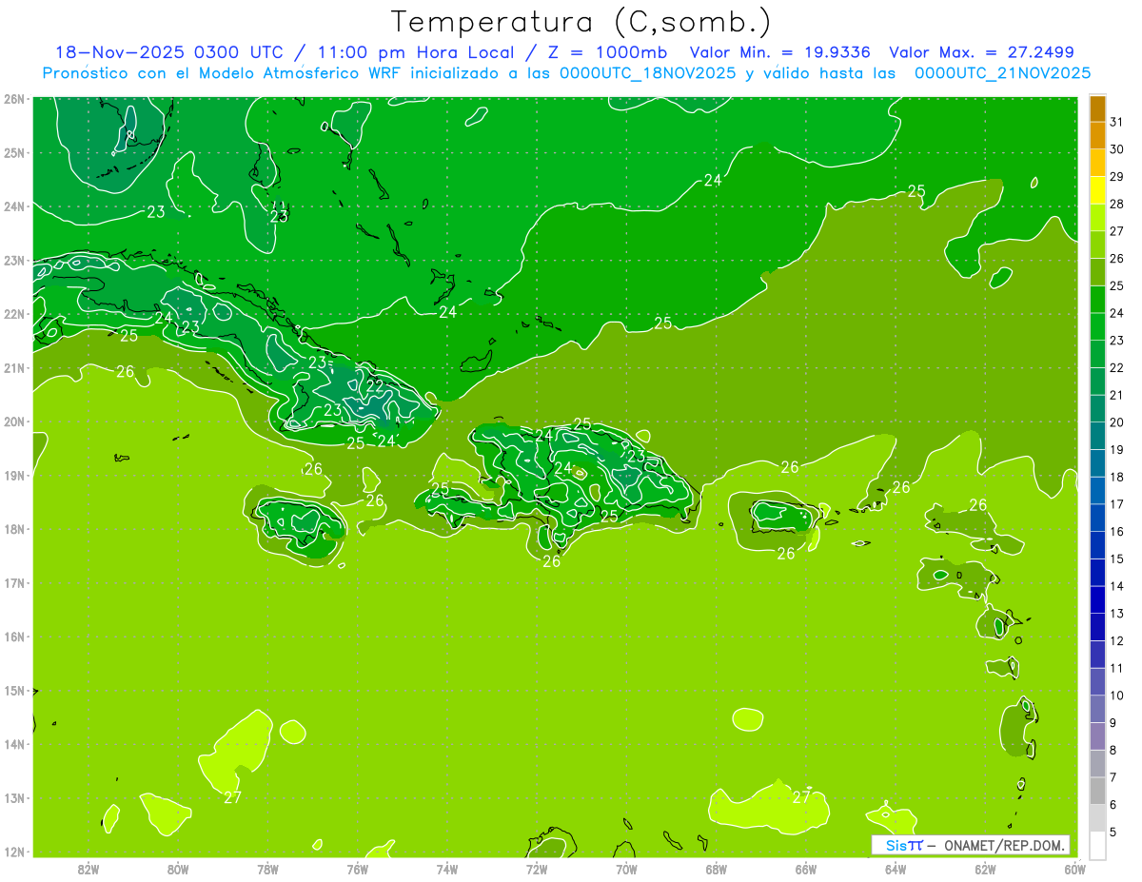This screenshot has width=1142, height=882.
Task: Click the "62W" longitude axis label
Action: pyautogui.click(x=985, y=868)
